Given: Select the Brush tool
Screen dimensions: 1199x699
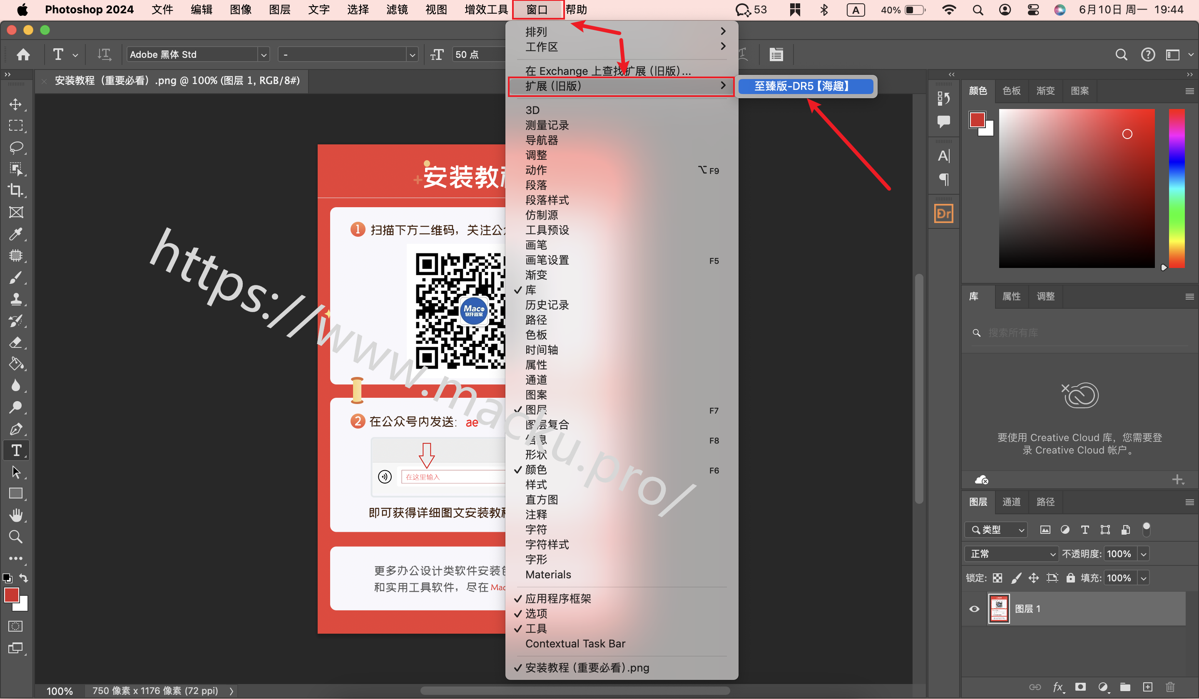Looking at the screenshot, I should tap(16, 277).
